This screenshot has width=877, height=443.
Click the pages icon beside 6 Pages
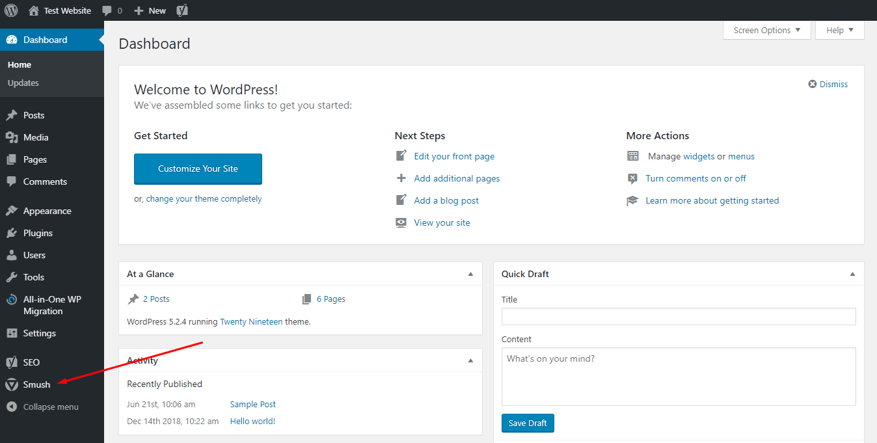pos(307,299)
